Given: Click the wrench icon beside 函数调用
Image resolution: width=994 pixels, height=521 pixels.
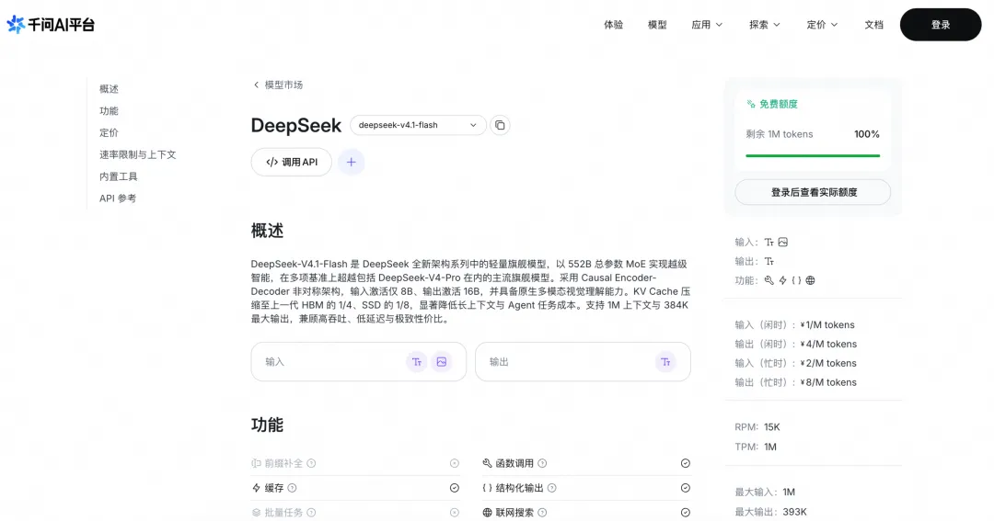Looking at the screenshot, I should pyautogui.click(x=487, y=463).
